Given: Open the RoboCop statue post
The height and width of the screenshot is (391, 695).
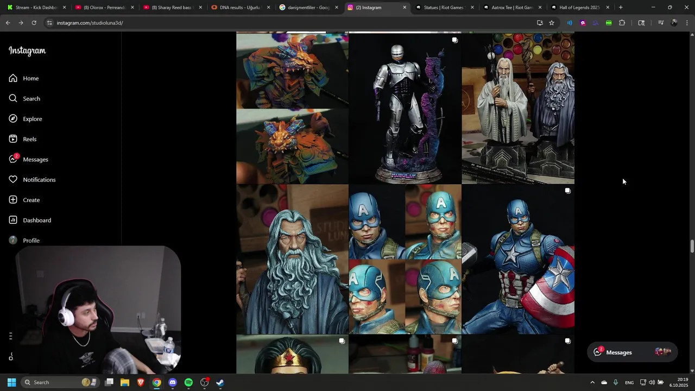Looking at the screenshot, I should pos(405,109).
